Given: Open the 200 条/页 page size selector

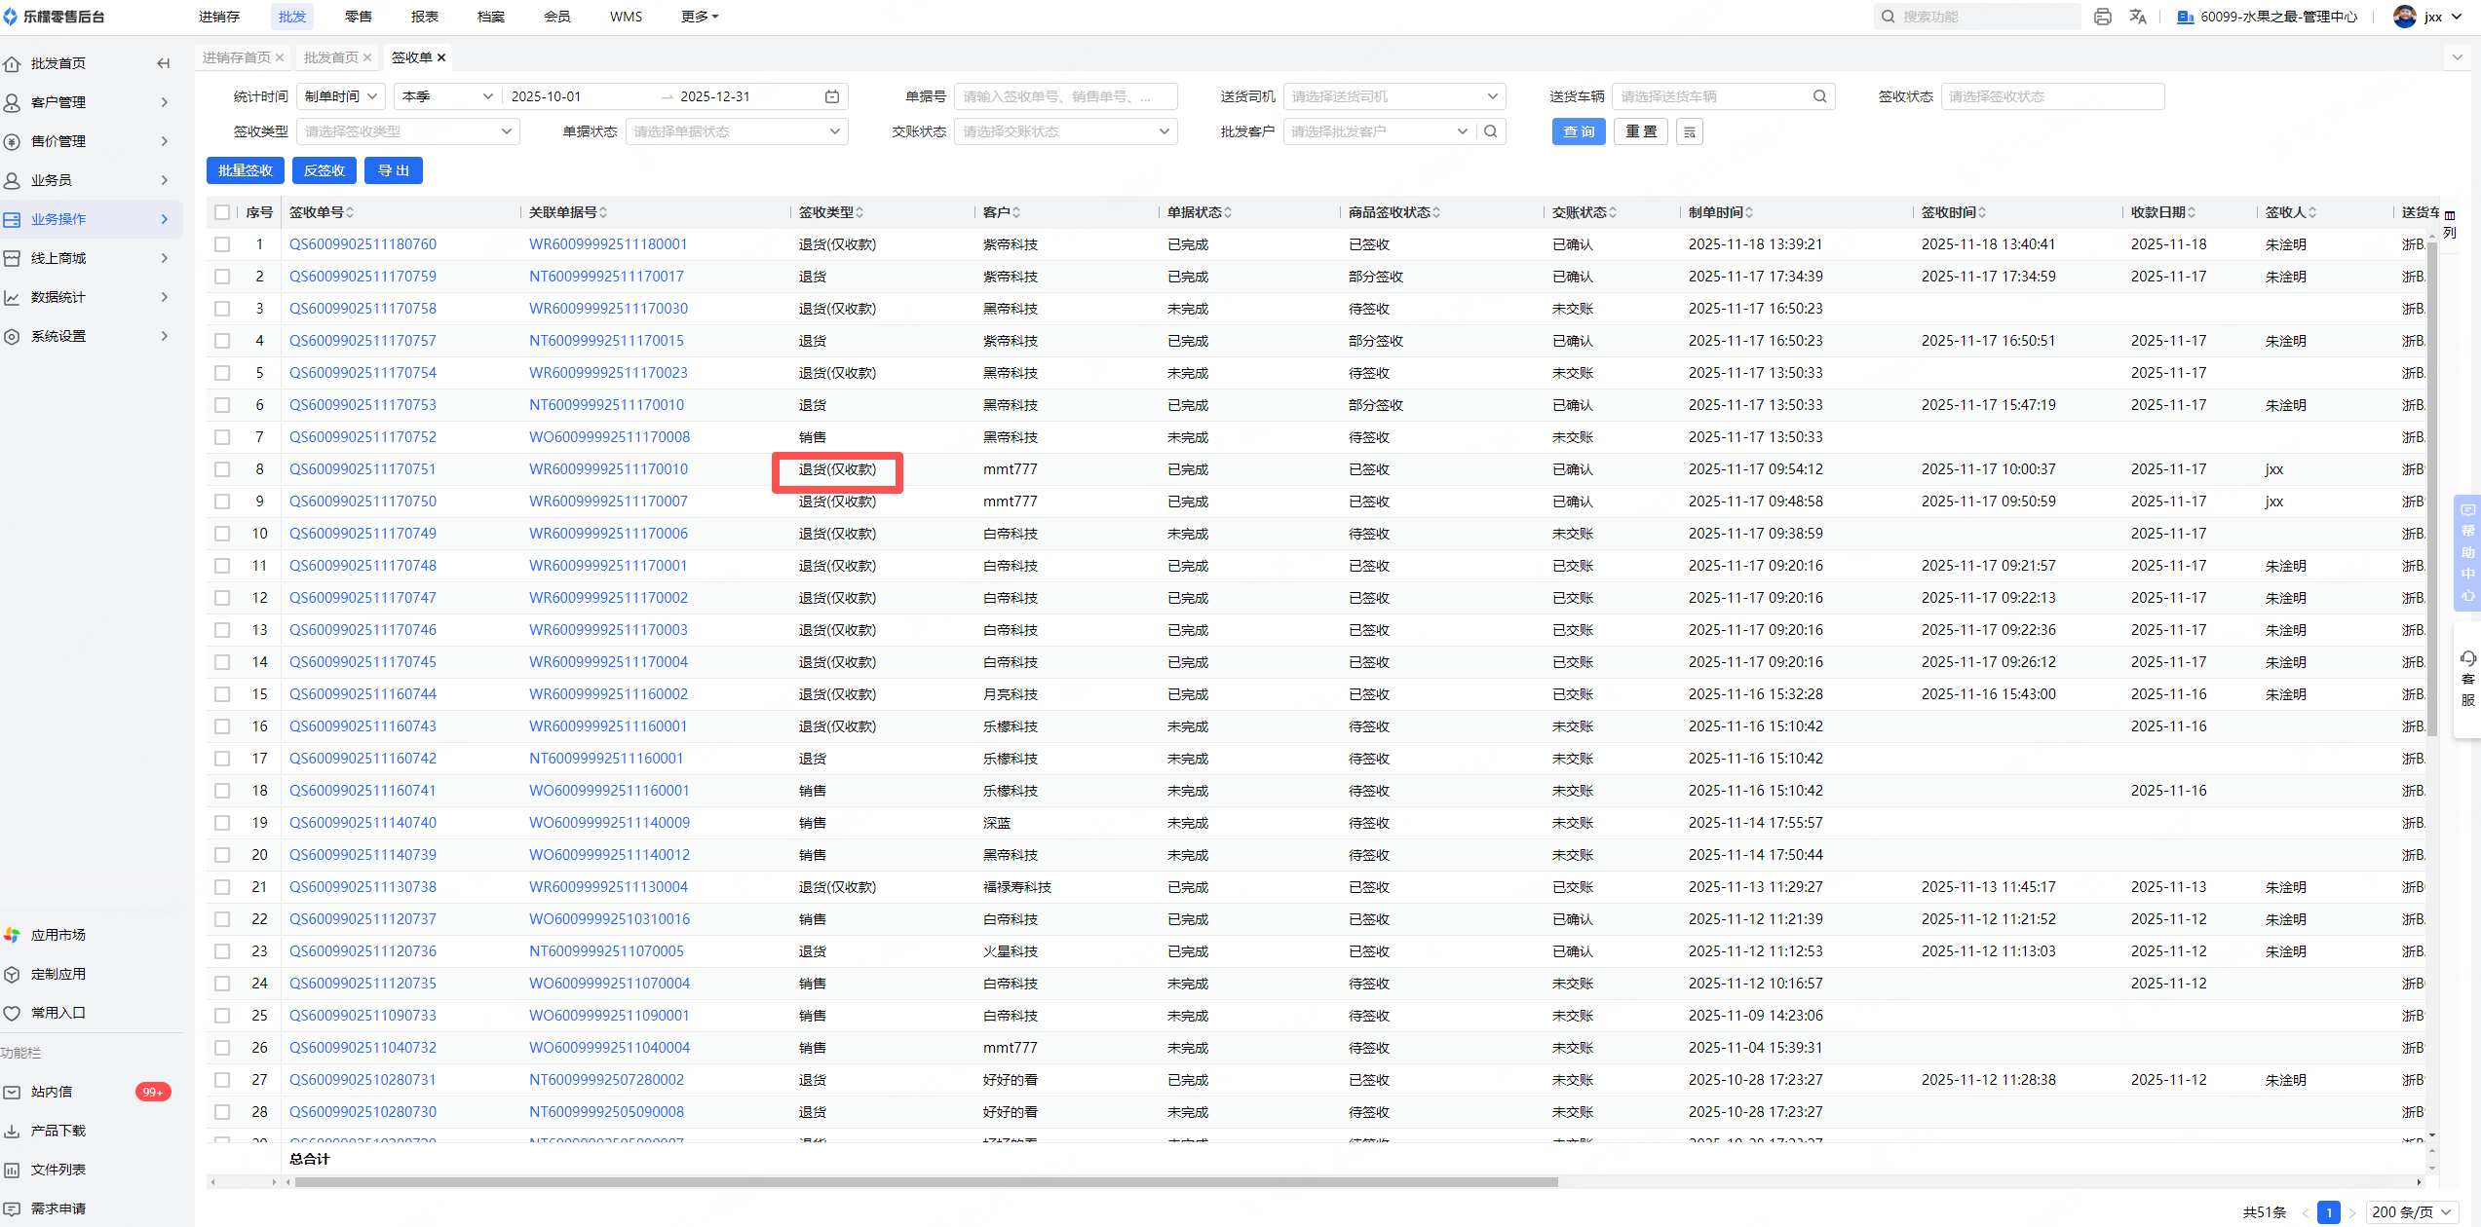Looking at the screenshot, I should click(x=2410, y=1212).
